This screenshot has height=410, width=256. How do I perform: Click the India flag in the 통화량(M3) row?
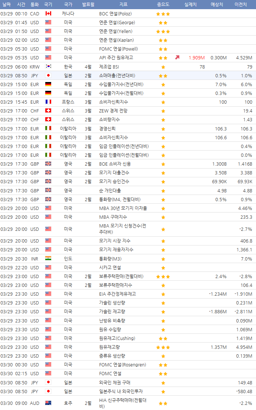(48, 259)
